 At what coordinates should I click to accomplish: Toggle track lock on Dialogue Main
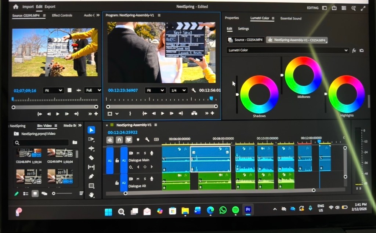click(117, 160)
